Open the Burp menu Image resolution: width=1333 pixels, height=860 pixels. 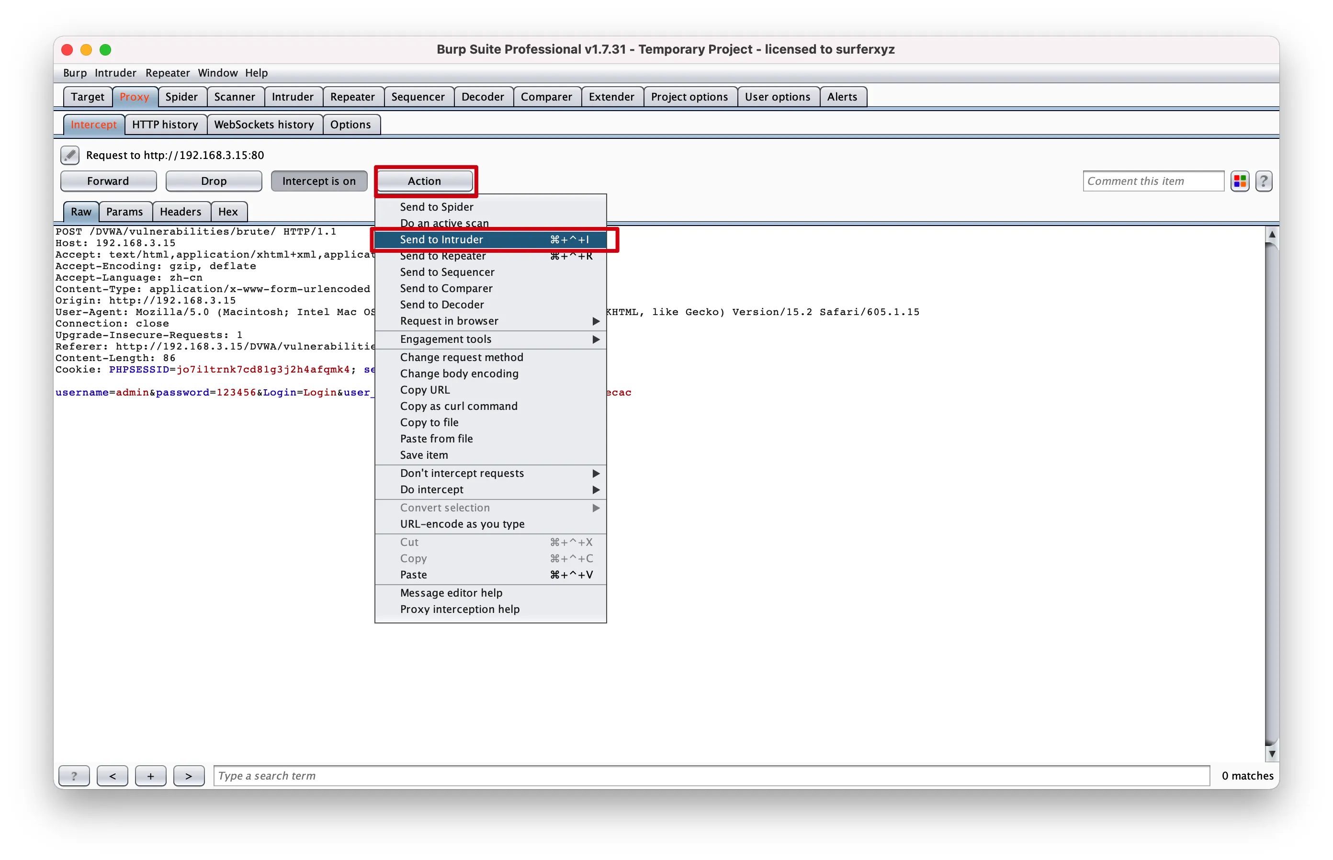[x=75, y=73]
